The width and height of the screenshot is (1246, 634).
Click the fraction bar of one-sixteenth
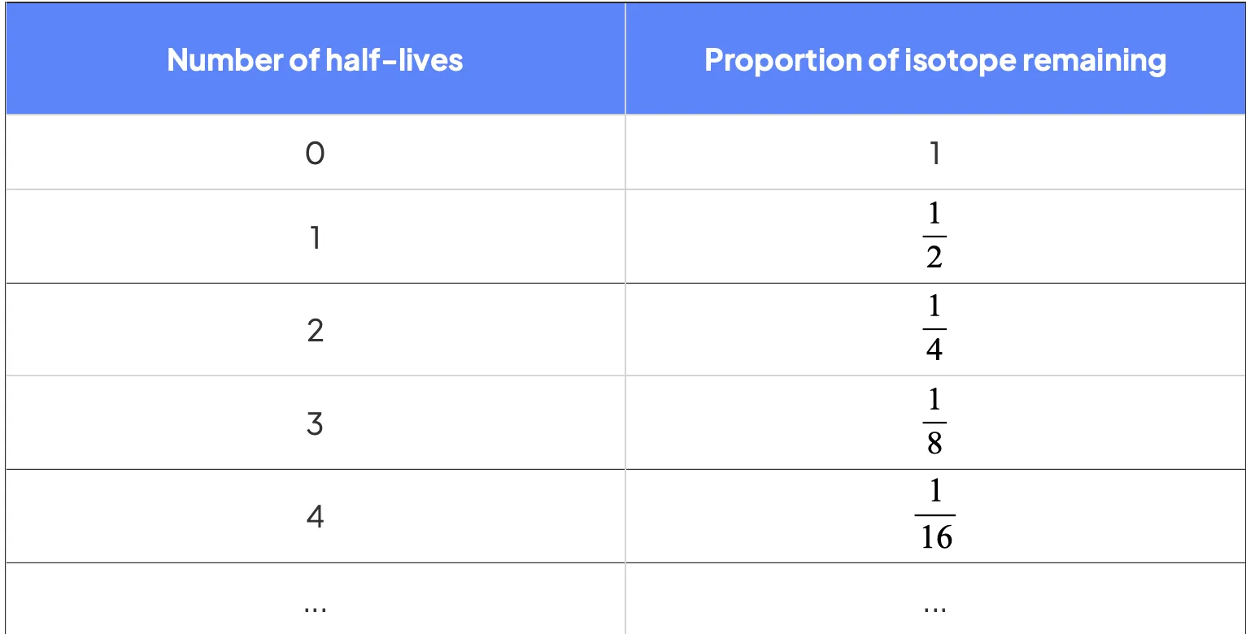tap(934, 515)
